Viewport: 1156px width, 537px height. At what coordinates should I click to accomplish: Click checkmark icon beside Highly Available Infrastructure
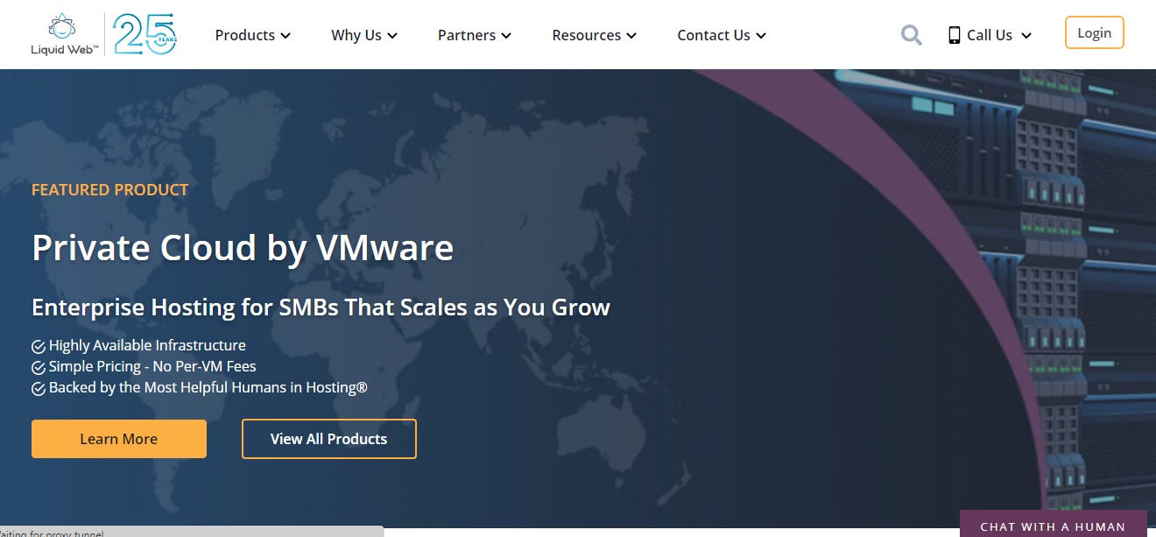[39, 346]
